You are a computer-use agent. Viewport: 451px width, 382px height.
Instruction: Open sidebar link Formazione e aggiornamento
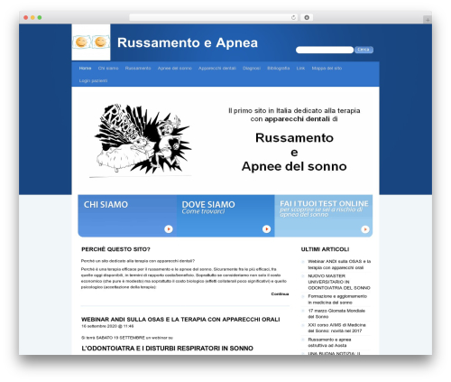(337, 299)
